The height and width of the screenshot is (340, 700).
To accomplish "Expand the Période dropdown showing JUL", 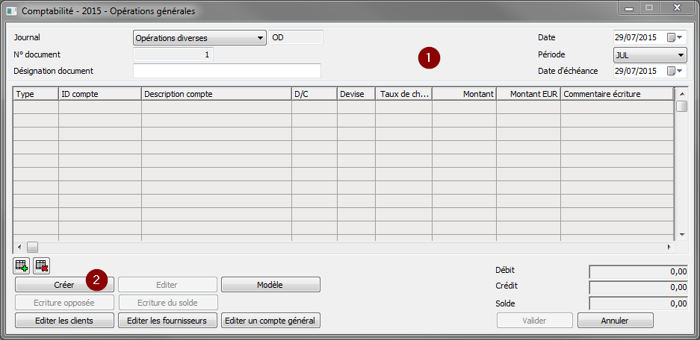I will coord(681,54).
